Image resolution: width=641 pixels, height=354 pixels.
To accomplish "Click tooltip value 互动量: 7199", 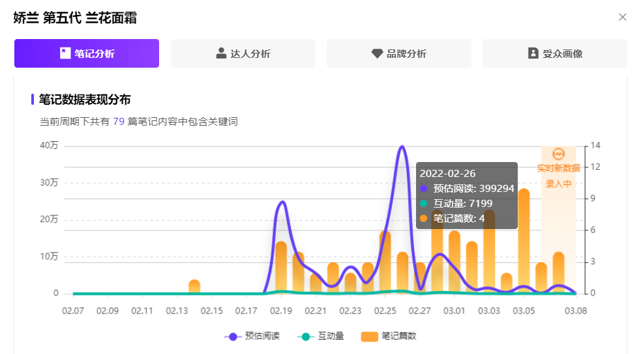I will (456, 204).
